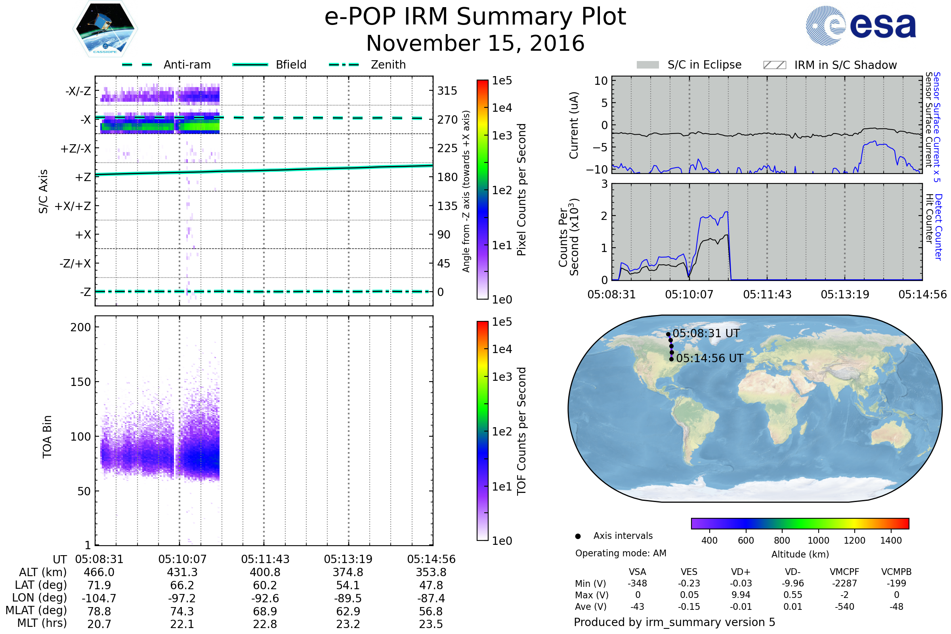The height and width of the screenshot is (634, 951).
Task: Click the TOF Counts per Second colorbar
Action: point(482,431)
